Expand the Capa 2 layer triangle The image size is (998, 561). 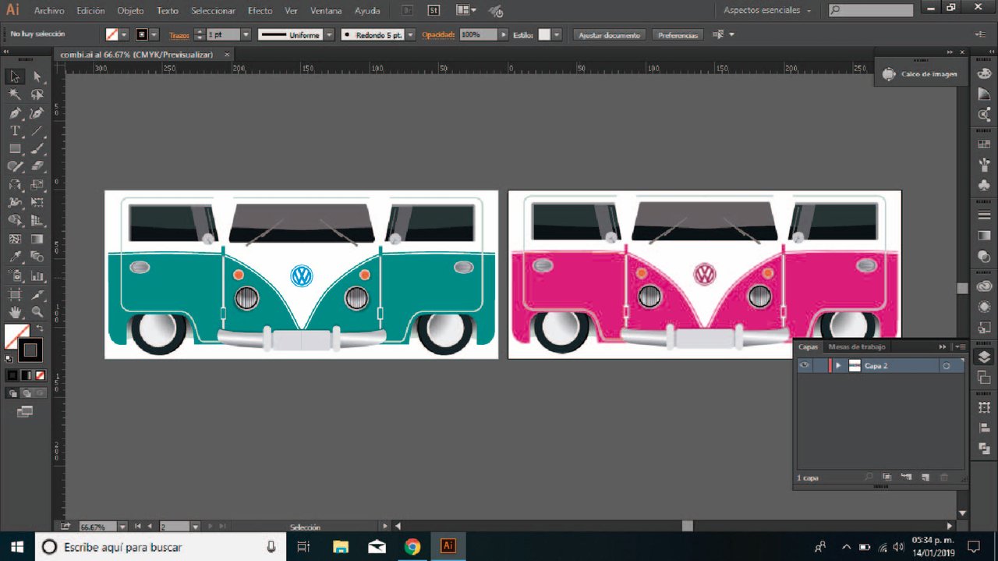pos(838,365)
